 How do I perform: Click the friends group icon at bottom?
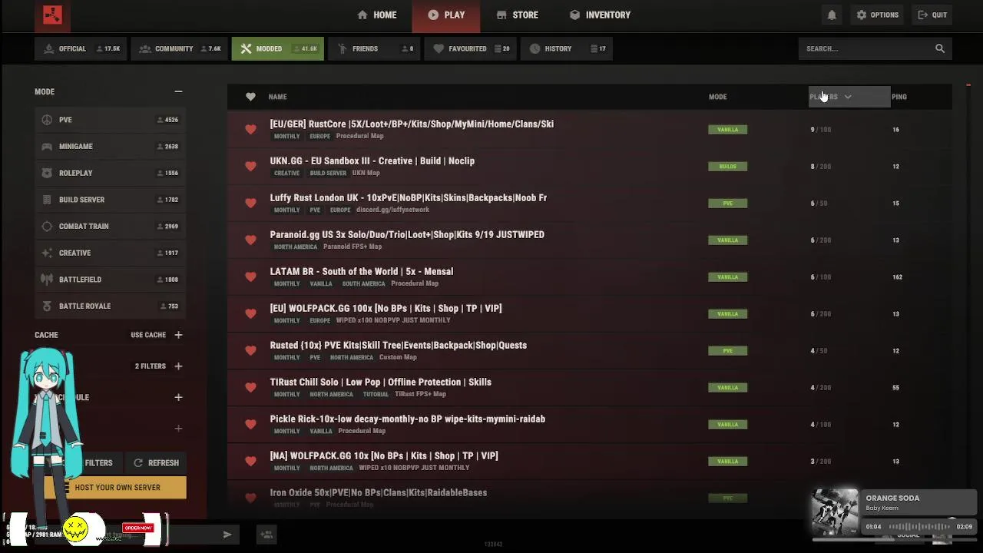coord(266,535)
